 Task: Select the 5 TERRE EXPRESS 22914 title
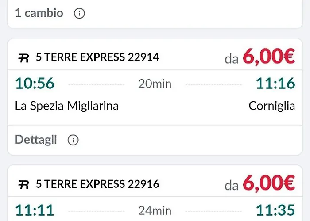pyautogui.click(x=97, y=57)
